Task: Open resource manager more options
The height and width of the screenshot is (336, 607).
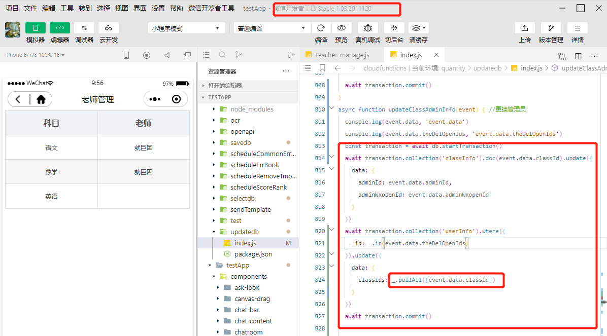Action: (x=286, y=71)
